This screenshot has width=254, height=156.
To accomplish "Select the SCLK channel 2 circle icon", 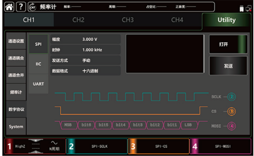I will 232,97.
